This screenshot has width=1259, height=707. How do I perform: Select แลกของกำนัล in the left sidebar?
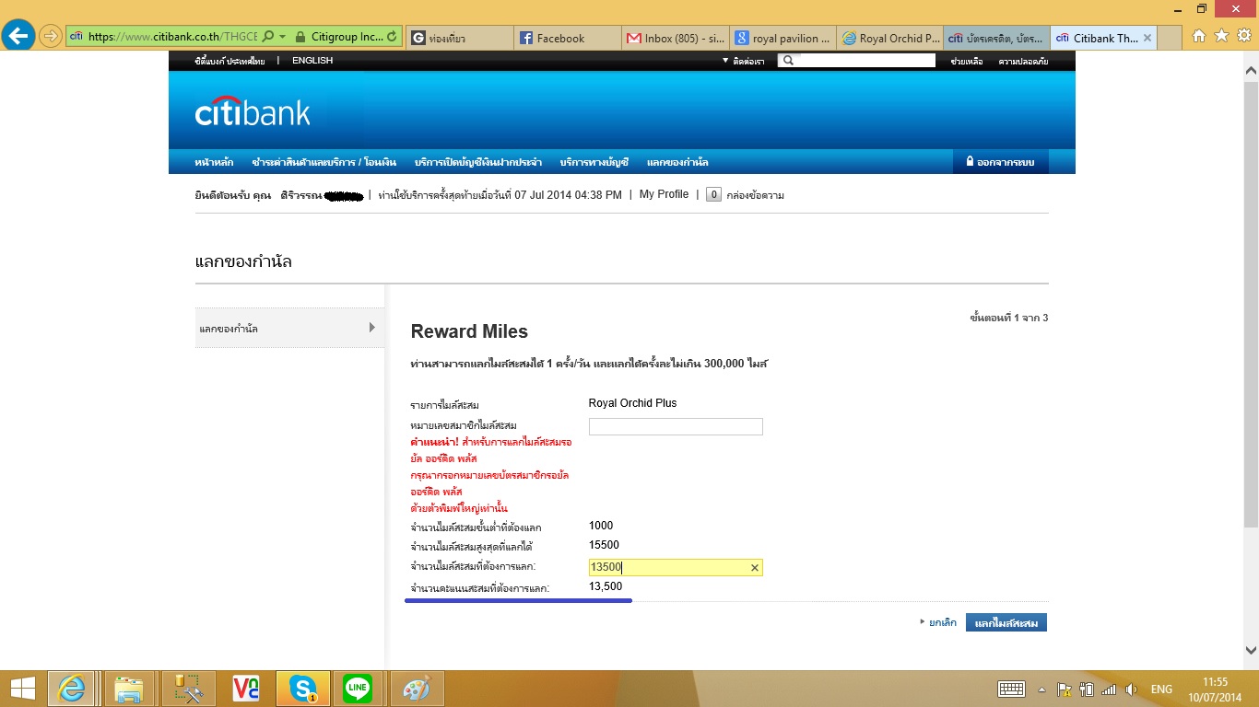coord(289,328)
